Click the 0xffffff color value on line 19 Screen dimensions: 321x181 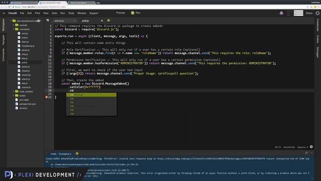coord(92,87)
